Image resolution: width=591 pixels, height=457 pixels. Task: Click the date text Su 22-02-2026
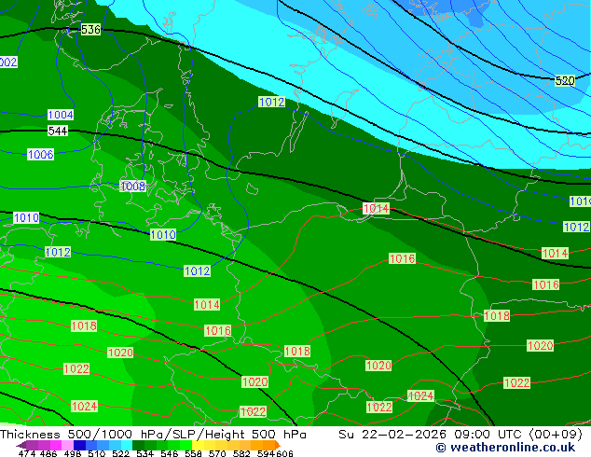click(392, 434)
